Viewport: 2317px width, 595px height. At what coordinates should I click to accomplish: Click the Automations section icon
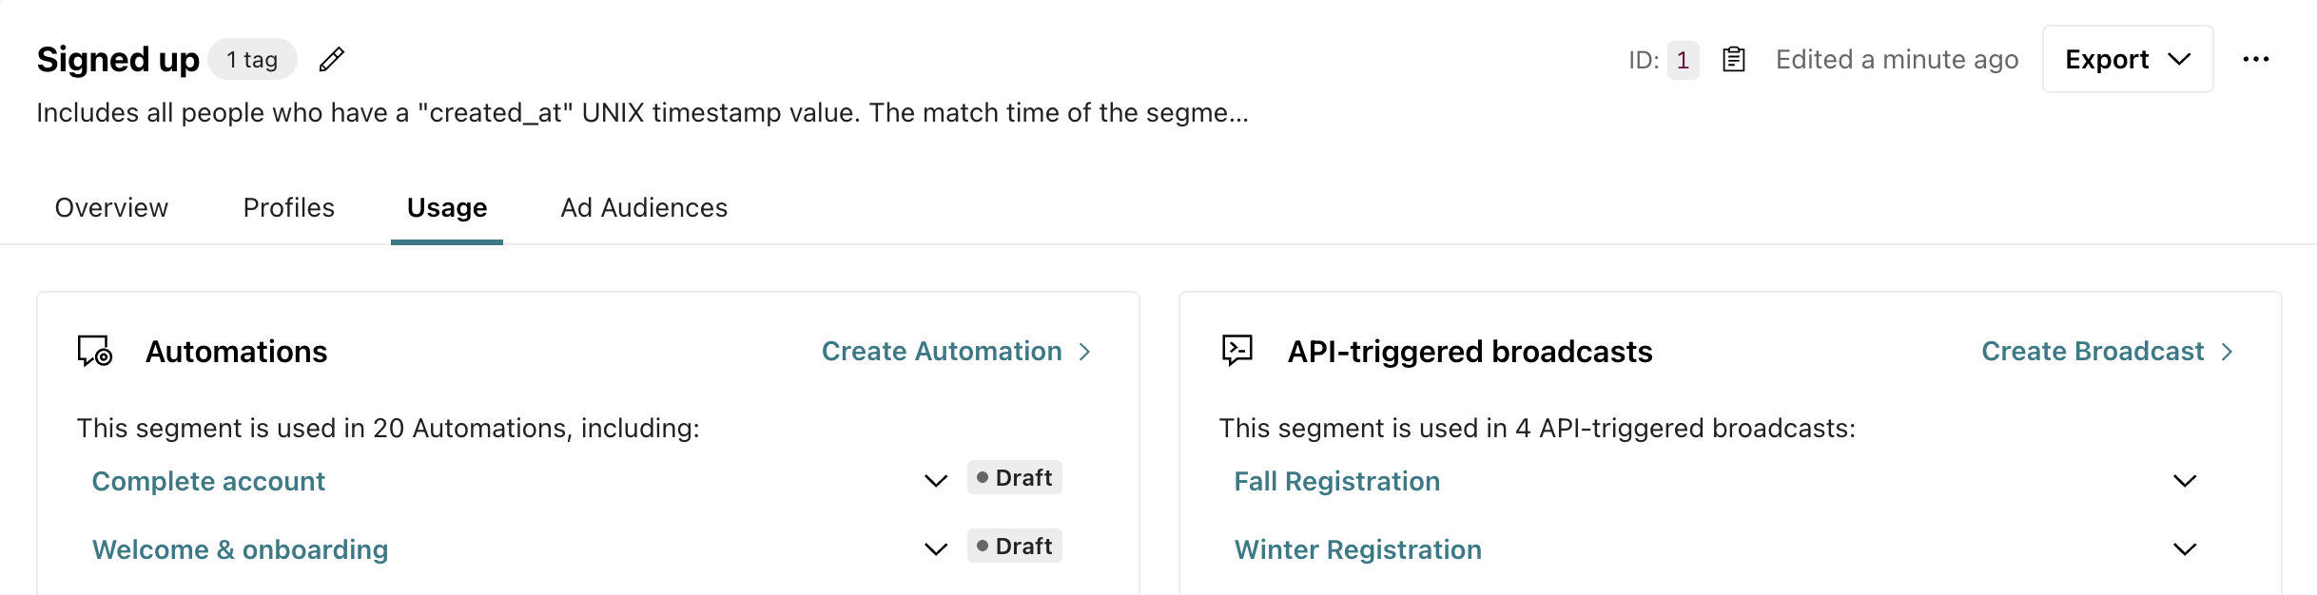95,352
